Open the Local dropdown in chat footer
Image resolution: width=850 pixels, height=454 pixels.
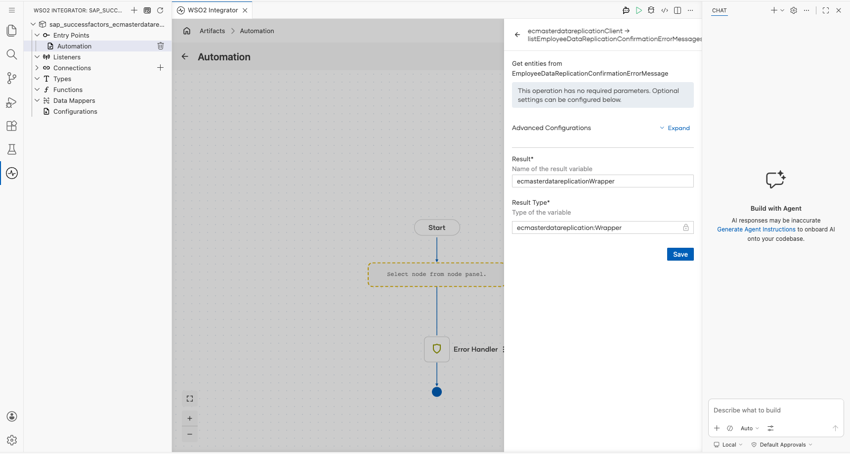[x=728, y=445]
